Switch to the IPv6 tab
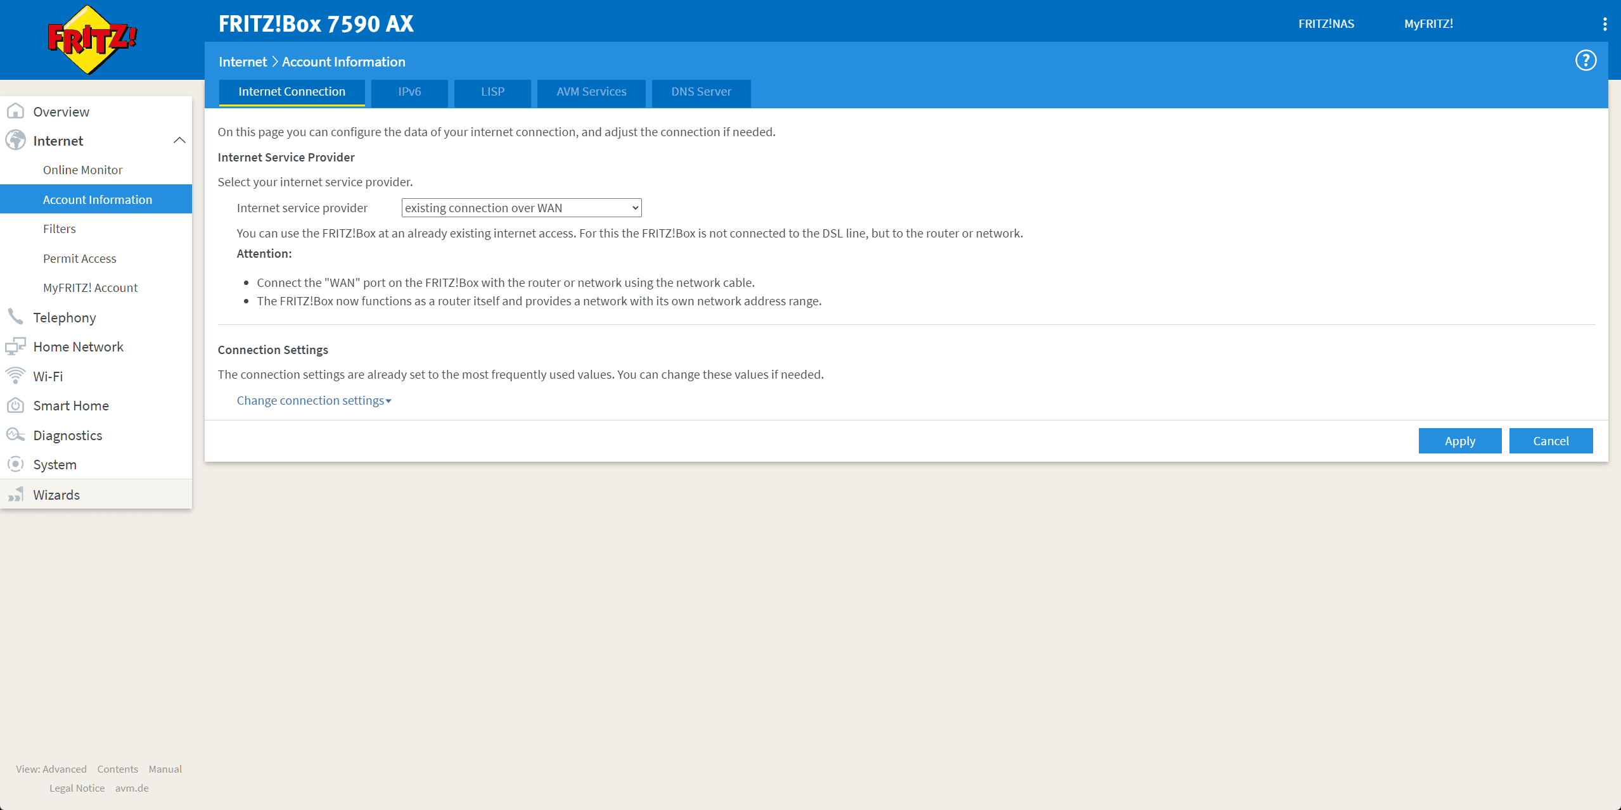Image resolution: width=1621 pixels, height=810 pixels. pyautogui.click(x=409, y=92)
